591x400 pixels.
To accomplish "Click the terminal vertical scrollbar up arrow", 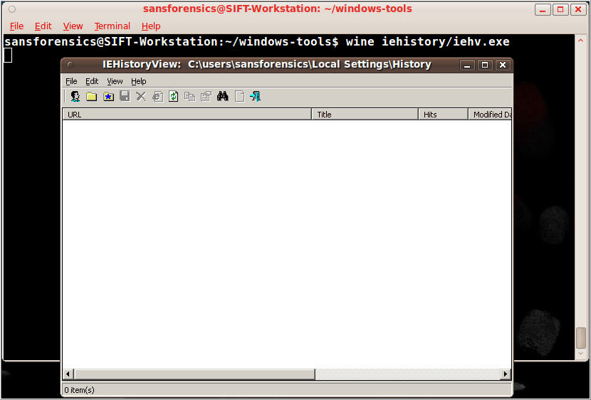I will point(580,41).
